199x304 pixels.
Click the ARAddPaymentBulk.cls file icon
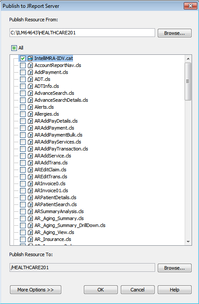(30, 135)
